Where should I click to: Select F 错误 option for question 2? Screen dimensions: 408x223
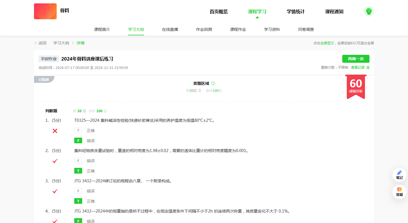tap(78, 161)
